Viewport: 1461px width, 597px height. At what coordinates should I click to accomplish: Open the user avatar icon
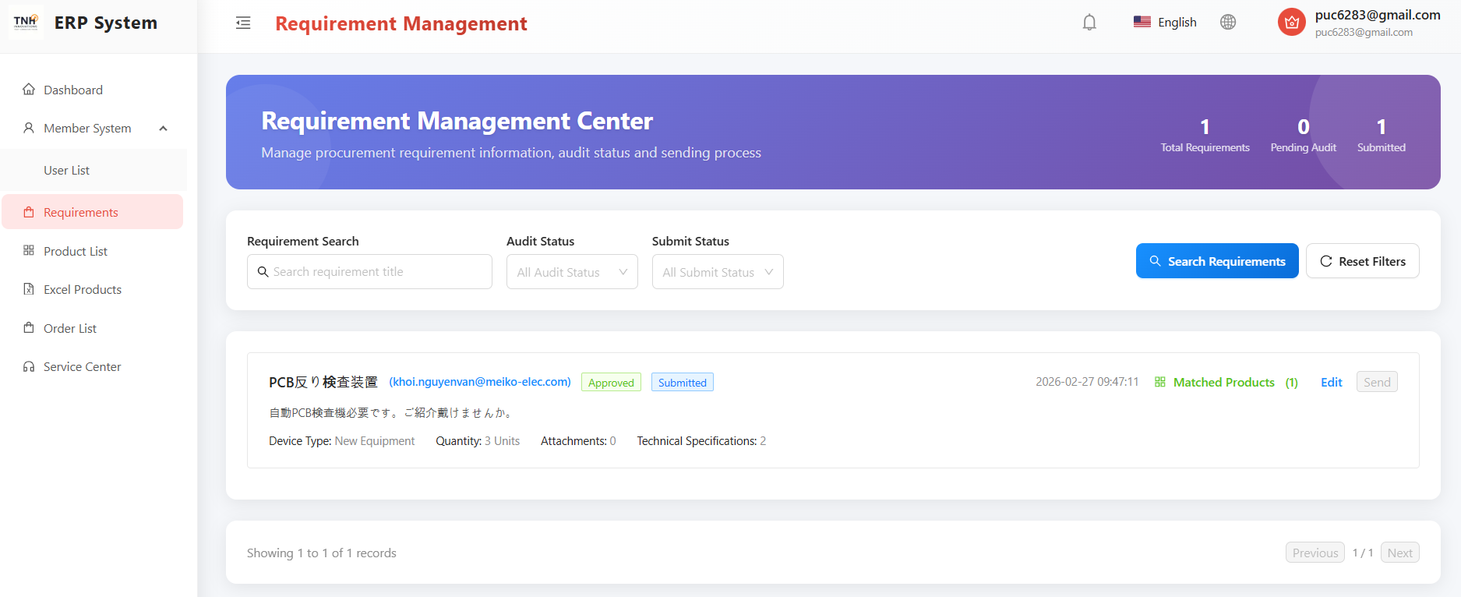[1292, 22]
